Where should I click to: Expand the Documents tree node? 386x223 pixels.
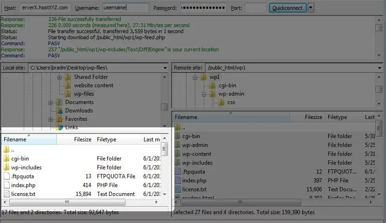50,103
